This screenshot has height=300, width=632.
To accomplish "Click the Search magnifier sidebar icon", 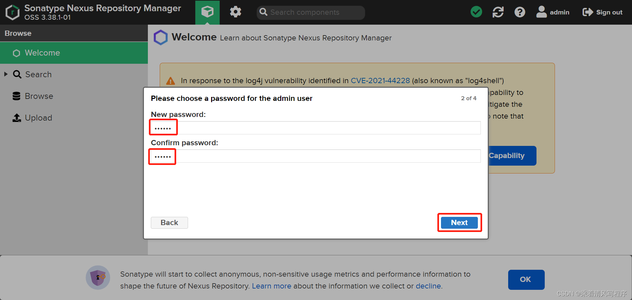I will click(17, 74).
